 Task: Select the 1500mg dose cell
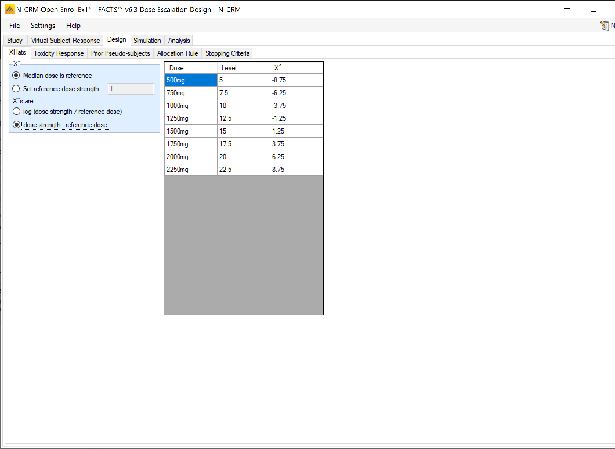(x=191, y=131)
